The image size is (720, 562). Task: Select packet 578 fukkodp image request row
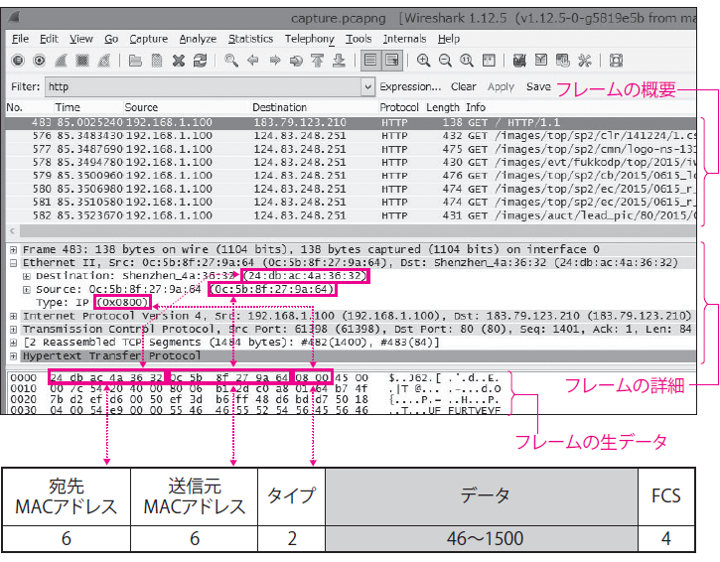point(351,163)
